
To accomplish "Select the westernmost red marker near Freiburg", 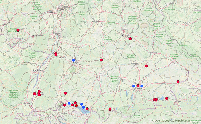I will point(35,94).
